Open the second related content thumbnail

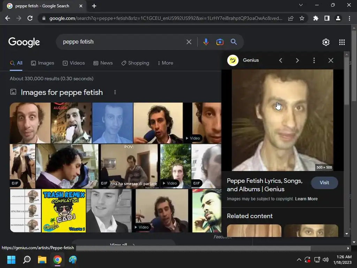[311, 231]
